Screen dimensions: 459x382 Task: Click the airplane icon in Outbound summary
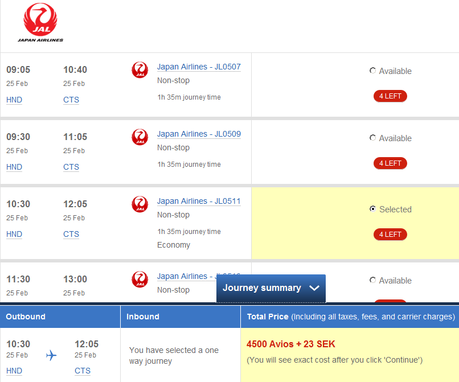51,355
